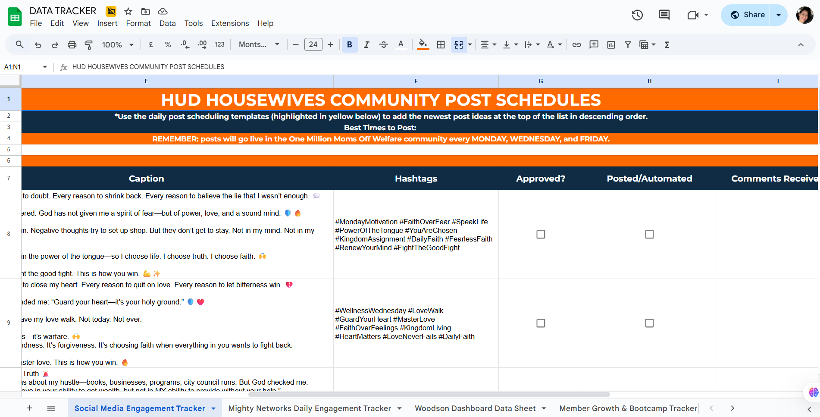Open the fill color picker
820x417 pixels.
point(423,44)
